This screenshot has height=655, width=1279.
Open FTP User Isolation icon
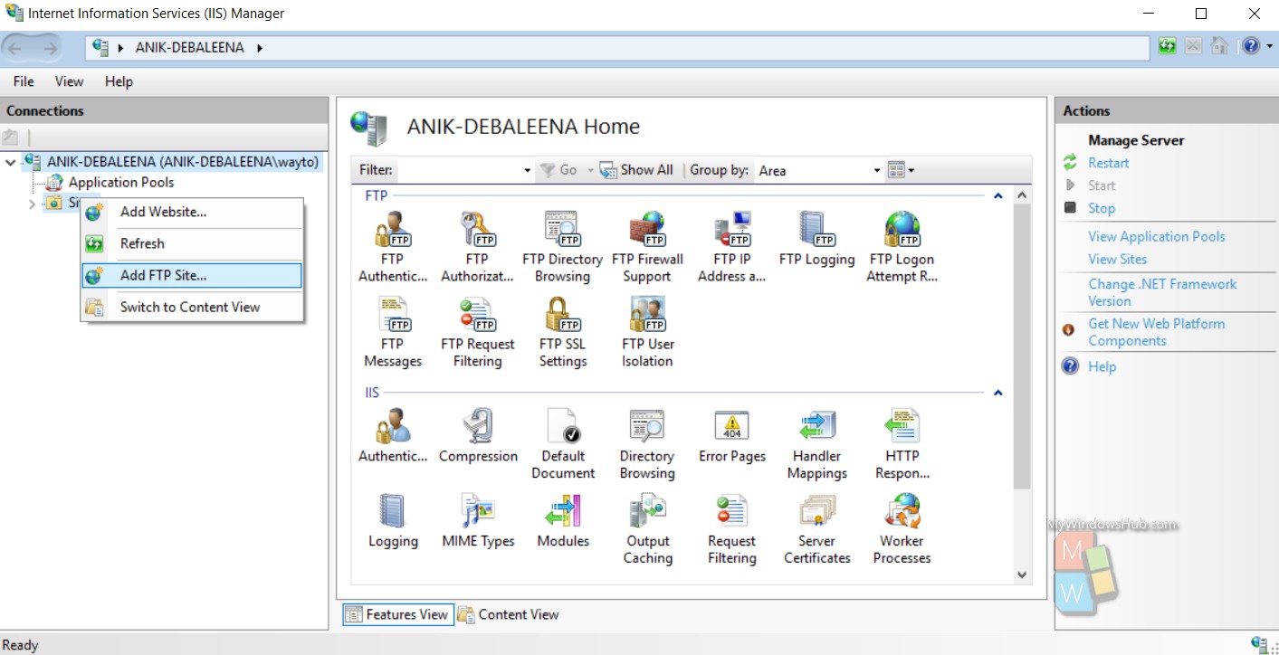tap(647, 315)
